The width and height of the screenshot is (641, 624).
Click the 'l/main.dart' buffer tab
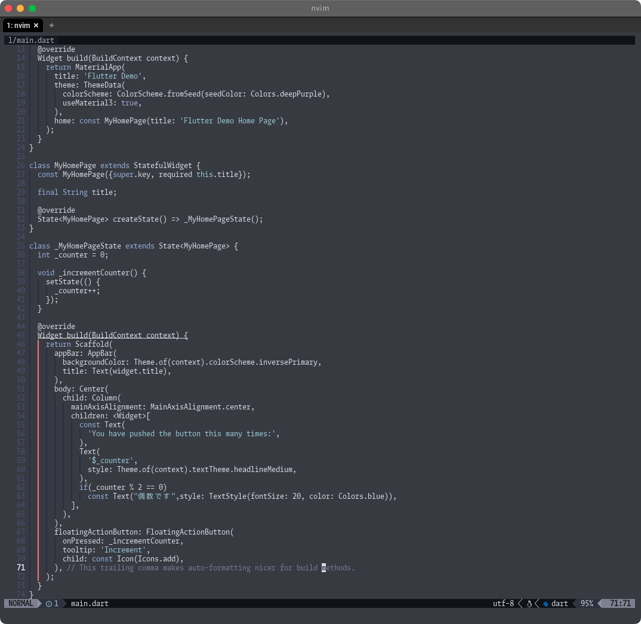(x=31, y=40)
